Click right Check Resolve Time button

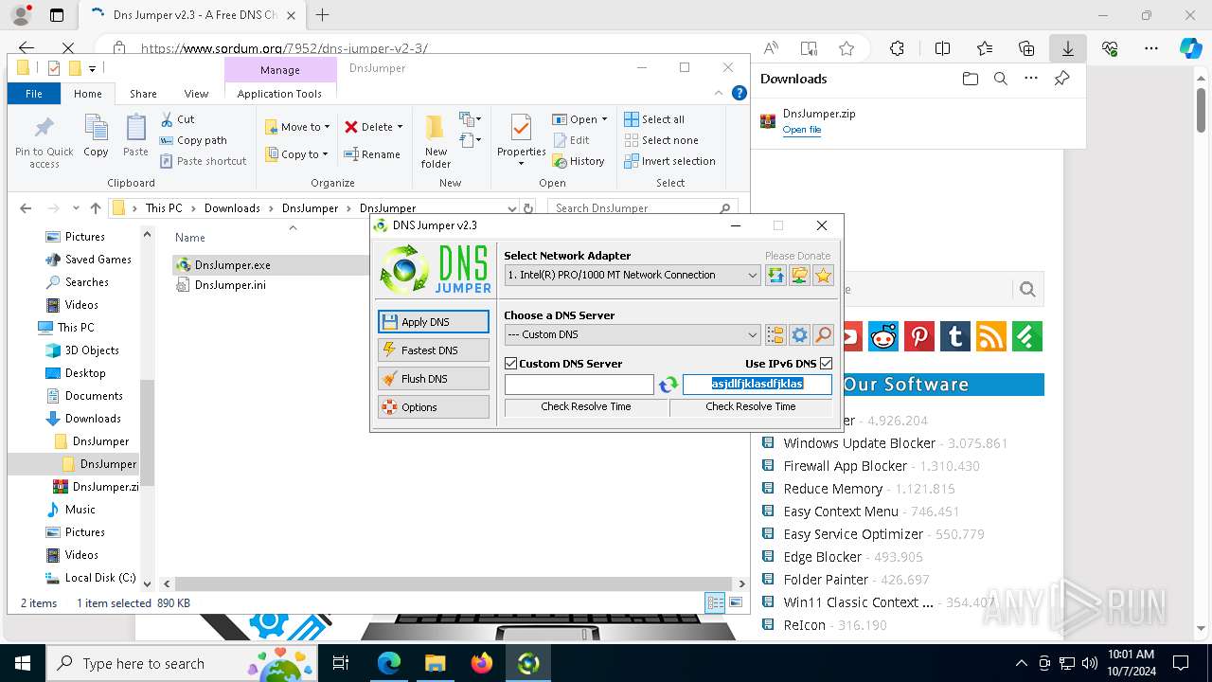(751, 406)
